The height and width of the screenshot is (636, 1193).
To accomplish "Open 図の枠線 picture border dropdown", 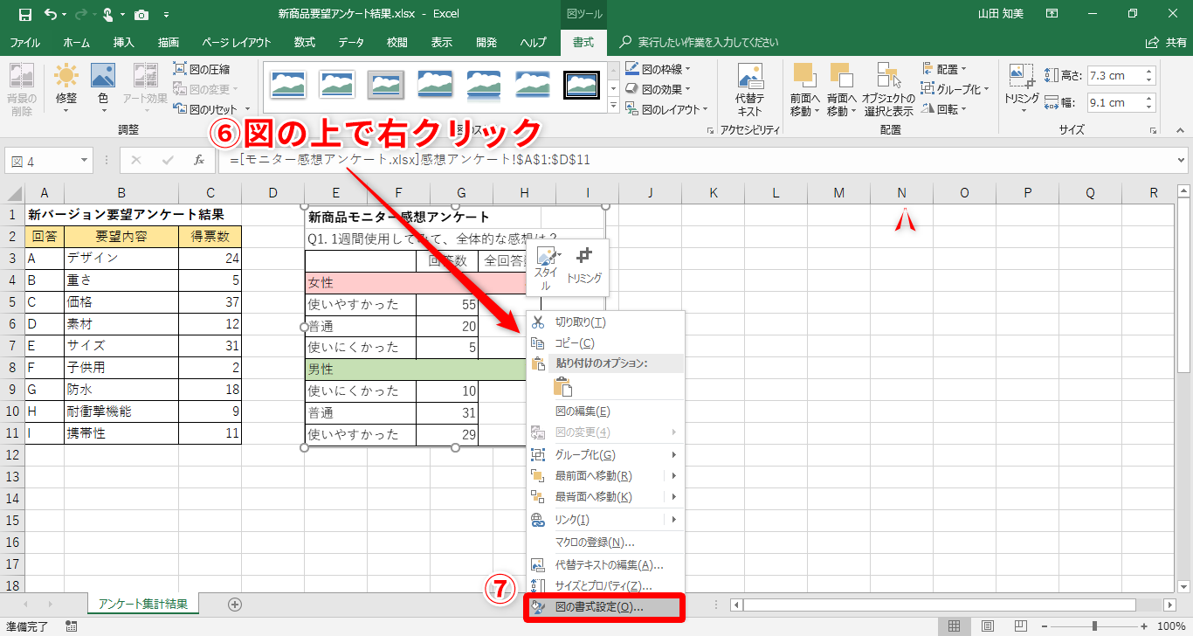I will coord(659,69).
